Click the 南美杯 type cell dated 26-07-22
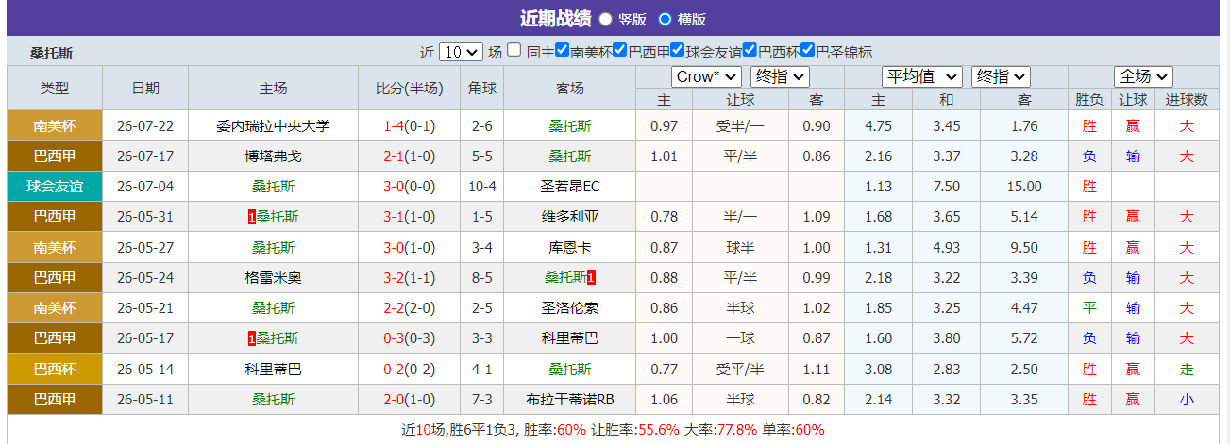Screen dimensions: 1230x444 (54, 125)
